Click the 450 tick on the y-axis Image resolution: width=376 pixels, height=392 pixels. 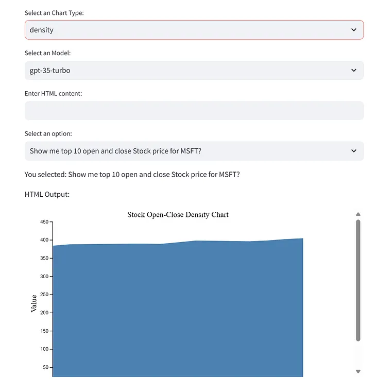(44, 221)
